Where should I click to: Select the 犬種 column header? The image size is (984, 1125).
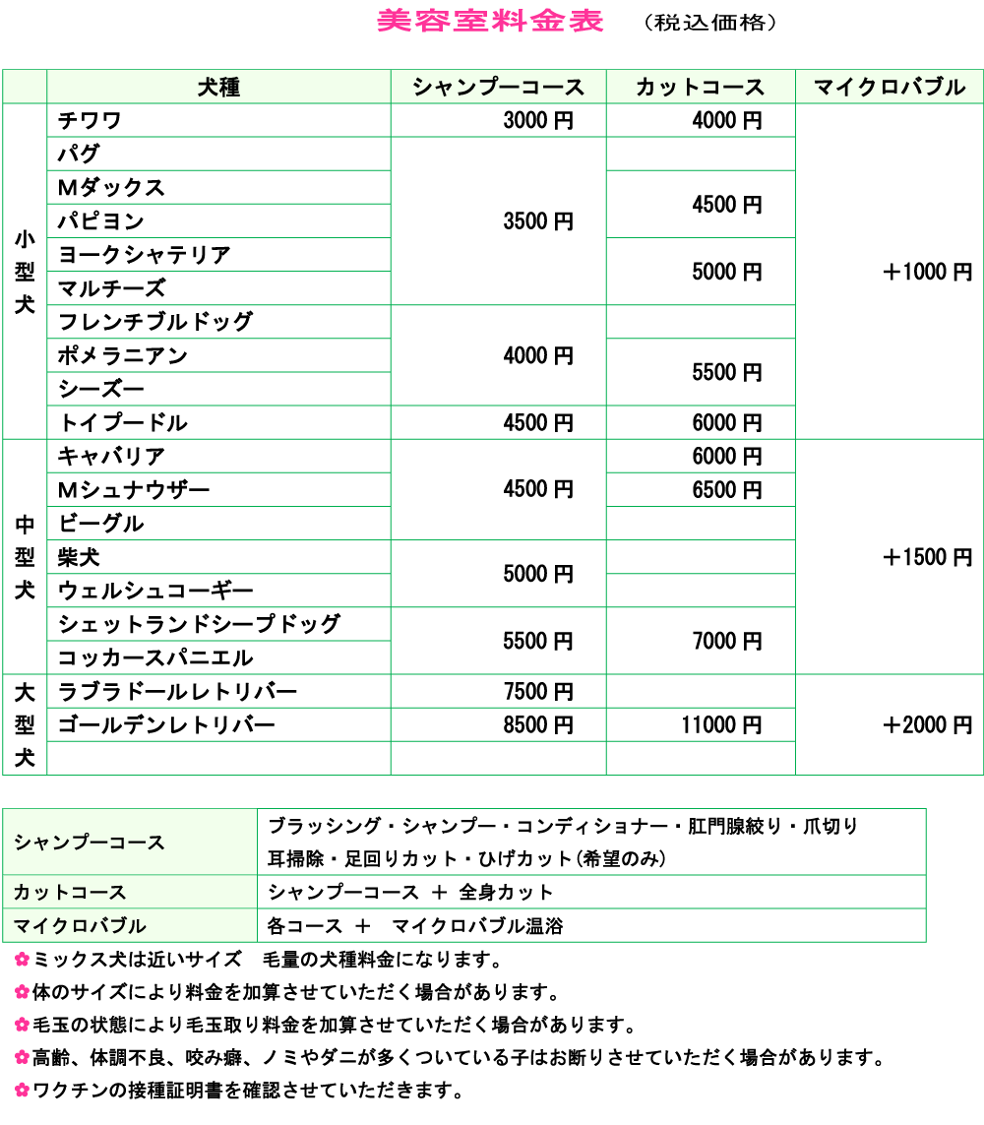click(x=218, y=87)
